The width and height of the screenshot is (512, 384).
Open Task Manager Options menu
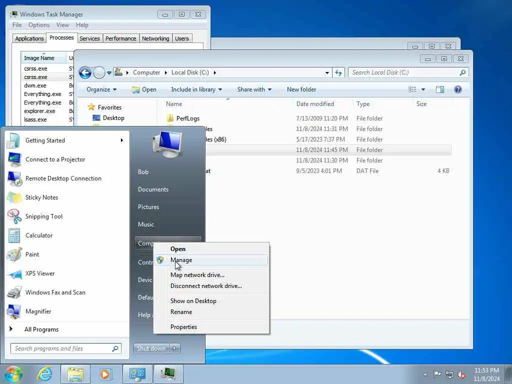39,25
